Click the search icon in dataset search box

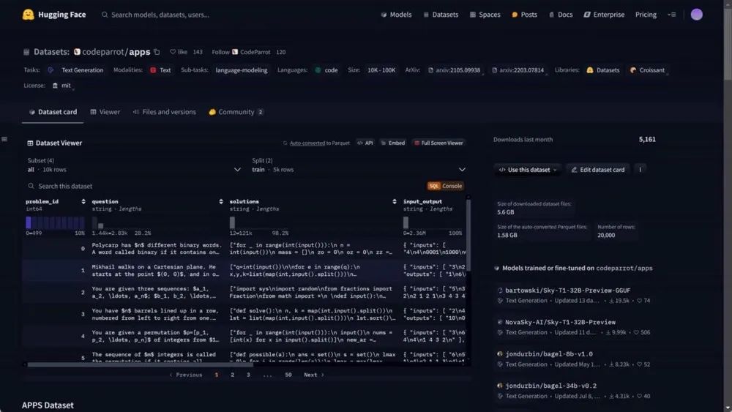pyautogui.click(x=31, y=186)
